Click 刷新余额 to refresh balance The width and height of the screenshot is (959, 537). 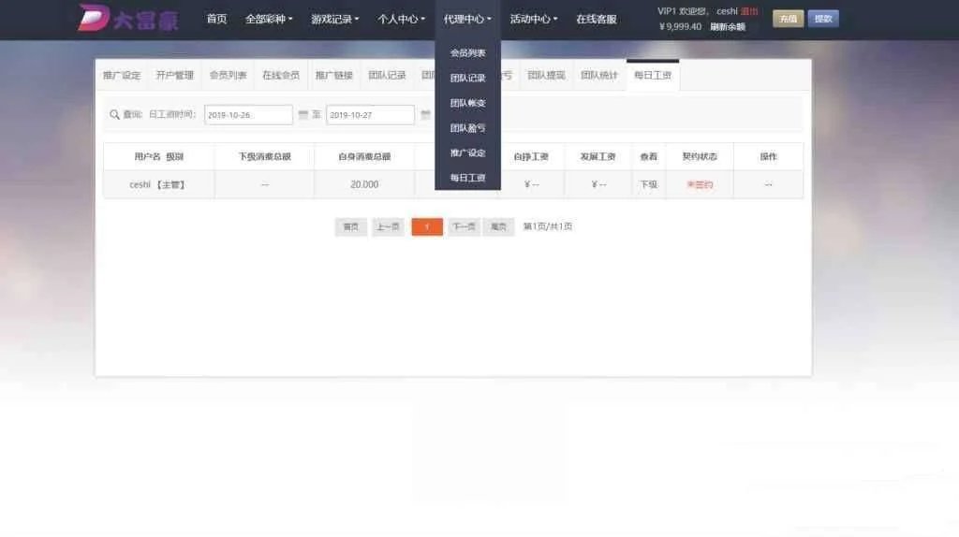click(x=728, y=27)
